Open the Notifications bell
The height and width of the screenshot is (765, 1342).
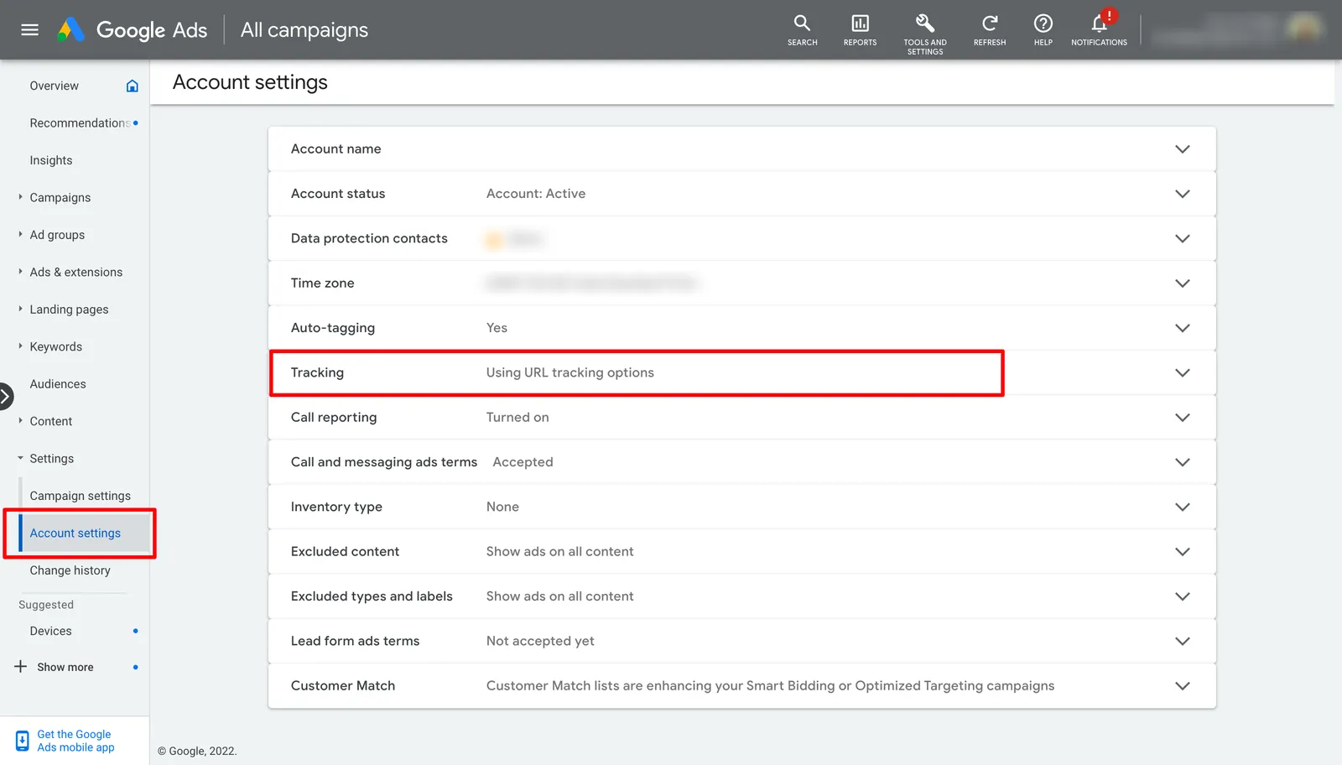pos(1099,30)
